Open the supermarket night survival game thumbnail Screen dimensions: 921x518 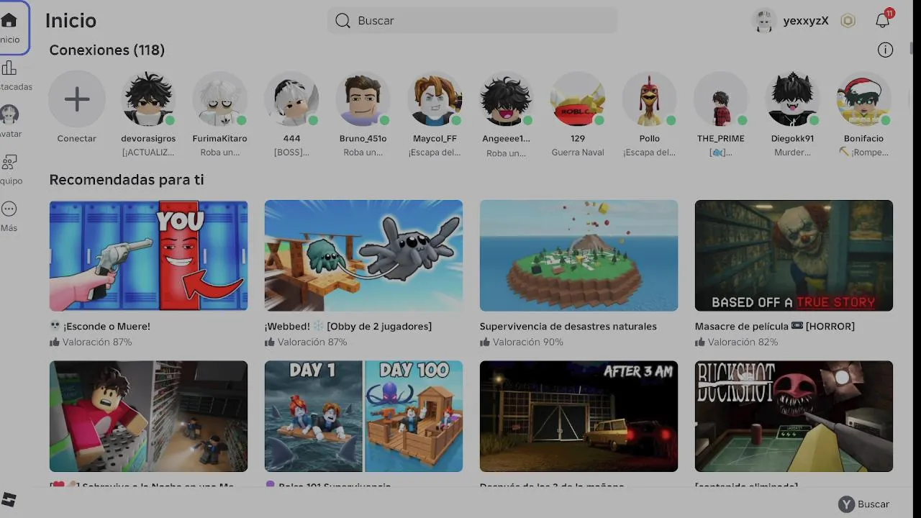[x=148, y=416]
